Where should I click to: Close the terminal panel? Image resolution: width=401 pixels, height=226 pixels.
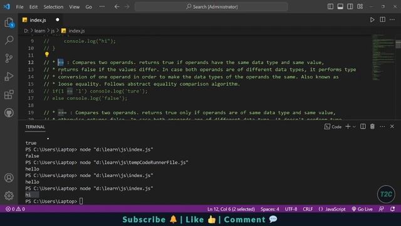point(392,127)
